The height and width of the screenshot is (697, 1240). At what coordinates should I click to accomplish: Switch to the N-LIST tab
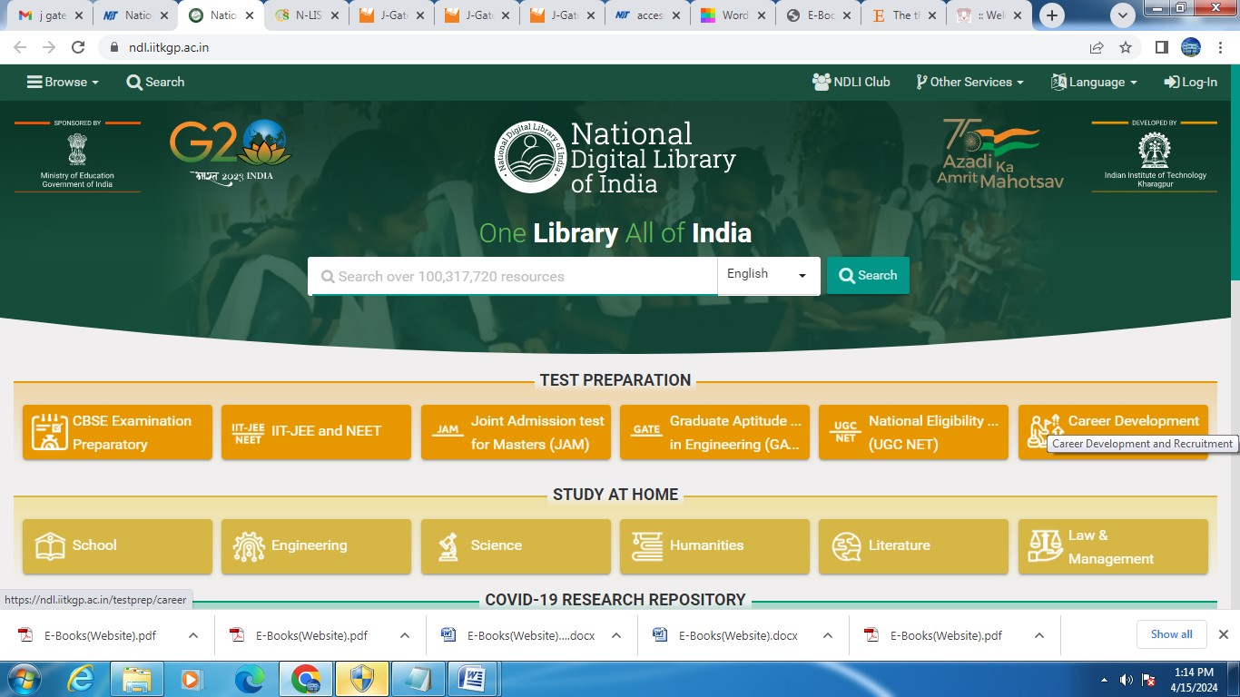[309, 15]
